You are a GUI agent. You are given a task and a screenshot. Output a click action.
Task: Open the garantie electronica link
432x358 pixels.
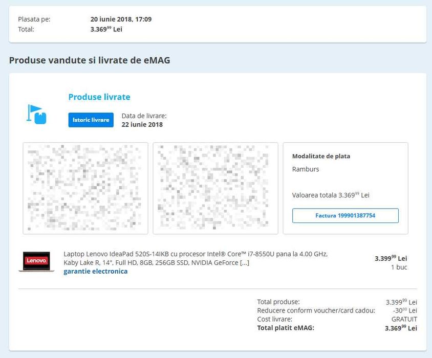click(x=95, y=271)
